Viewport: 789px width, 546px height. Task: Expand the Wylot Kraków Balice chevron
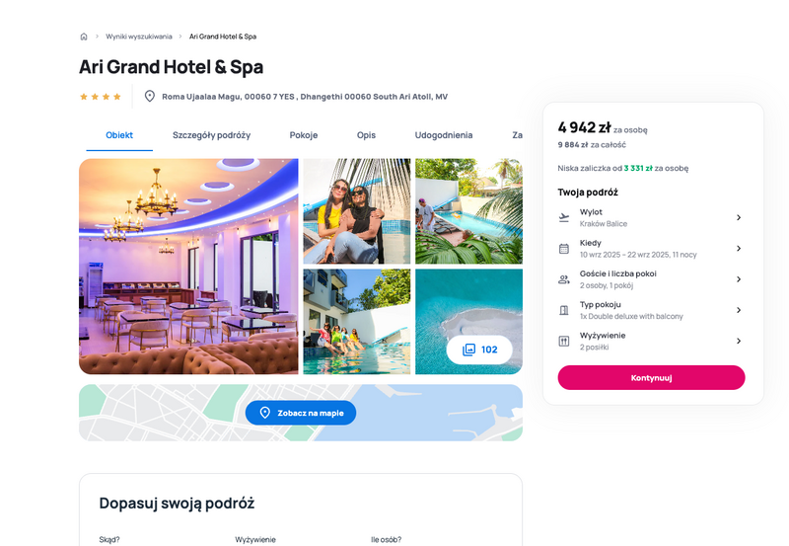pos(739,217)
